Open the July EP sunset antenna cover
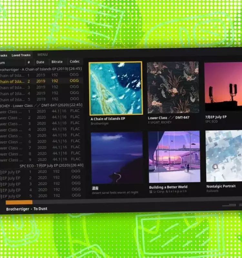This screenshot has width=242, height=258. [x=223, y=86]
